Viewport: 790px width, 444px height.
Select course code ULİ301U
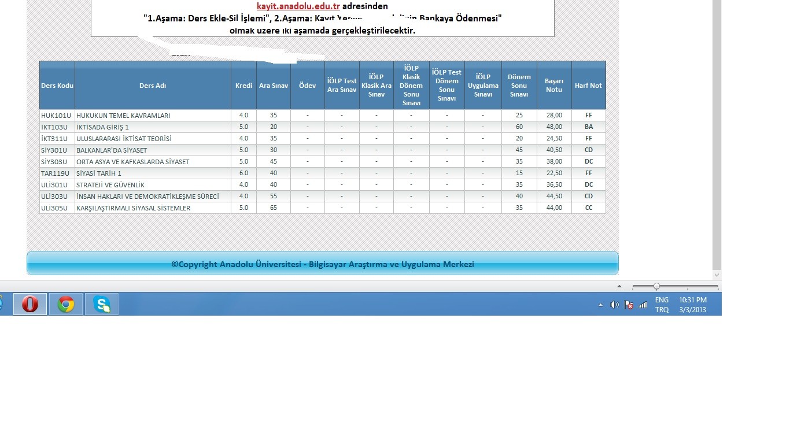54,185
